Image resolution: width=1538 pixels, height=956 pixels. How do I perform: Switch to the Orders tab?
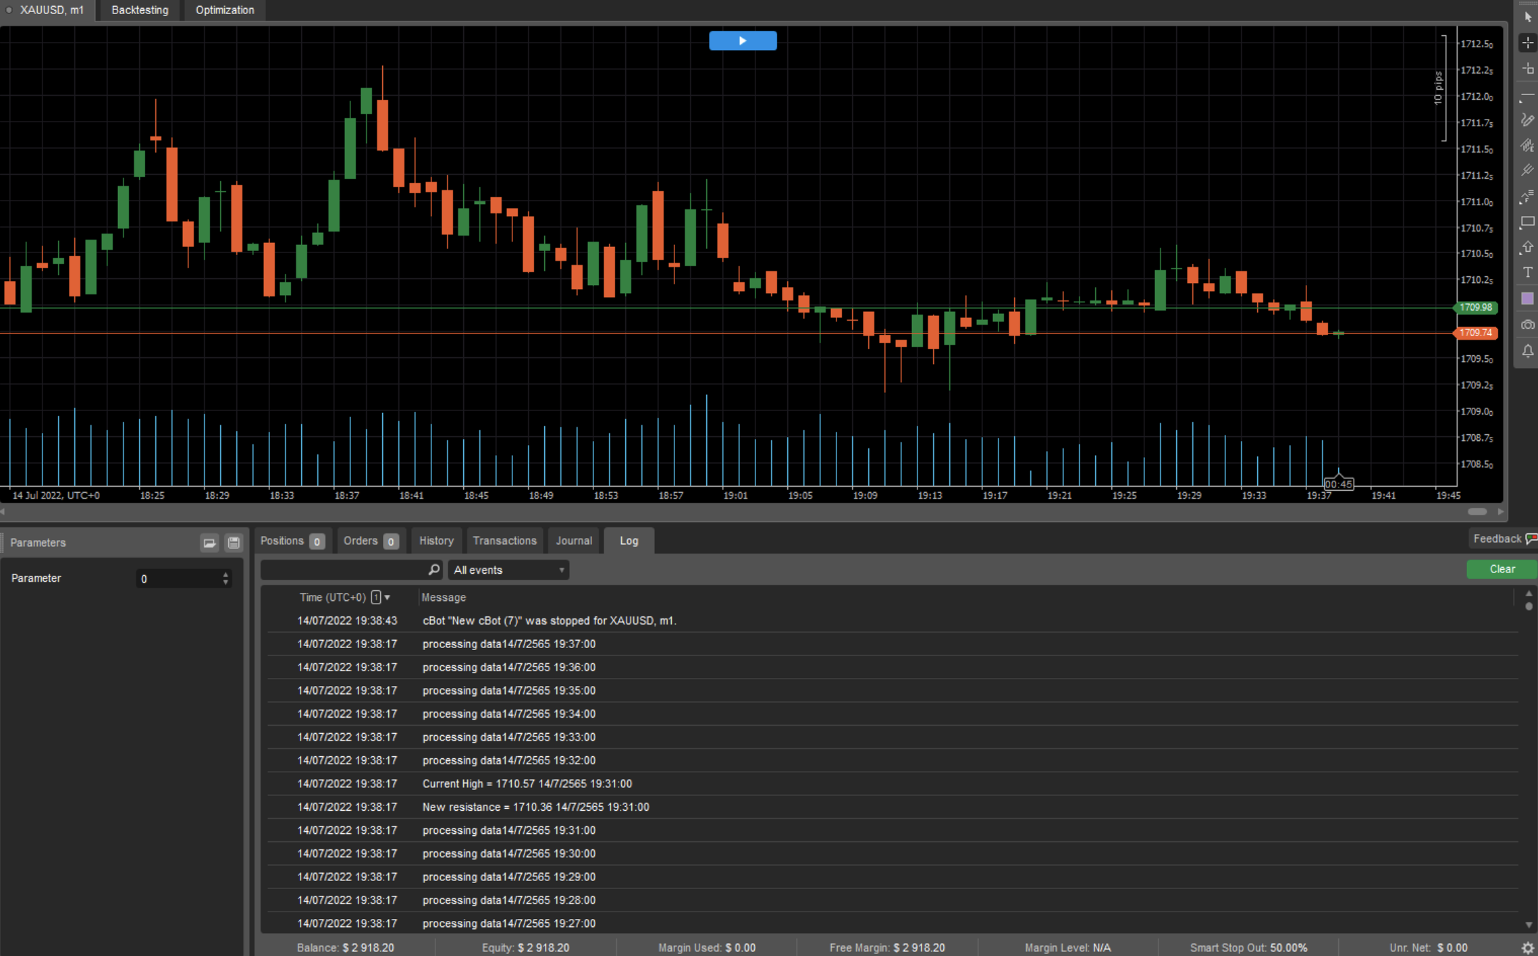pyautogui.click(x=371, y=541)
